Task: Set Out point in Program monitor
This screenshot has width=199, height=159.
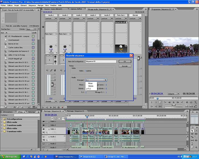Action: pyautogui.click(x=156, y=102)
